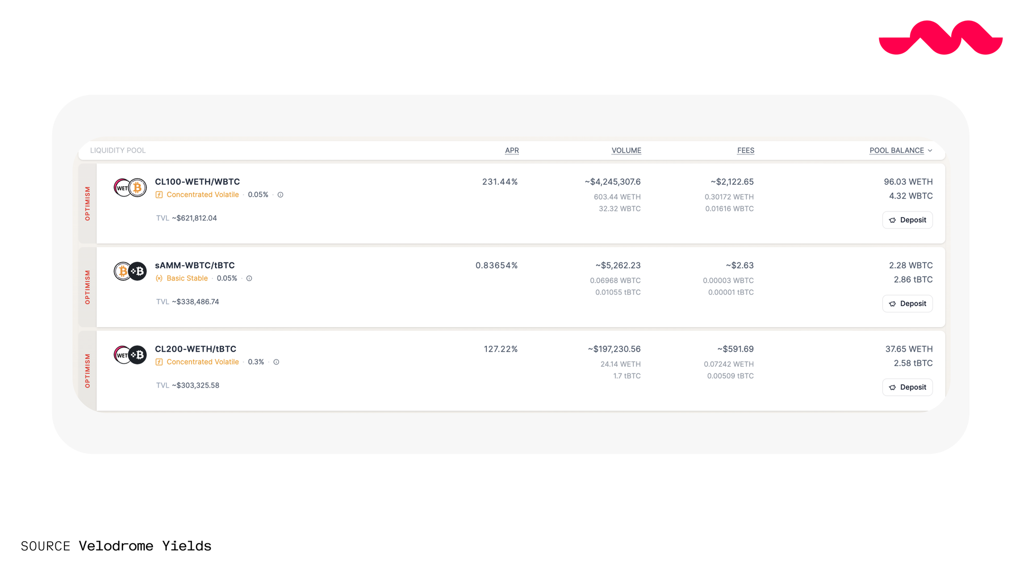Click the WETH/WBTC token pair icon

click(130, 188)
